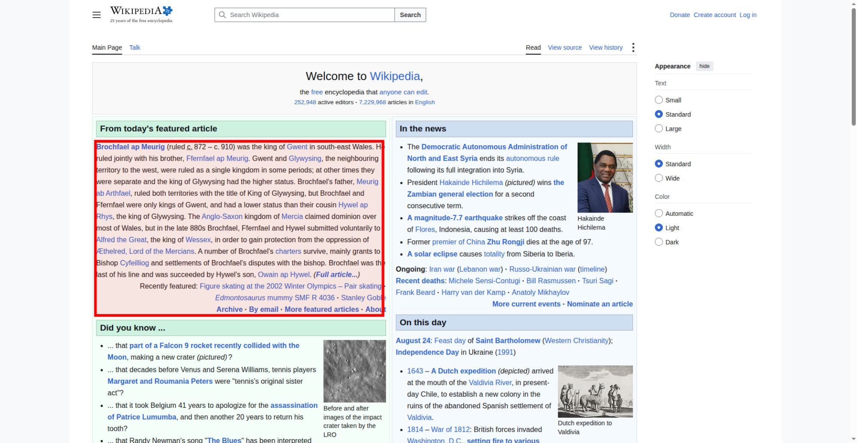857x443 pixels.
Task: Open Full article link for featured article
Action: (x=337, y=275)
